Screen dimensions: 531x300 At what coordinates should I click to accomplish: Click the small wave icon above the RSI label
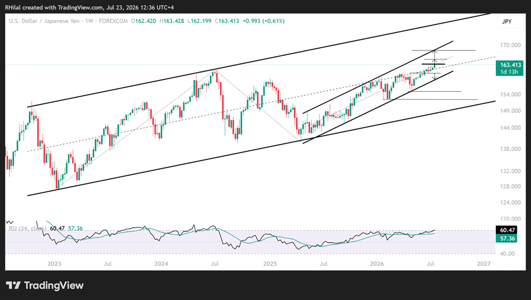pyautogui.click(x=10, y=222)
